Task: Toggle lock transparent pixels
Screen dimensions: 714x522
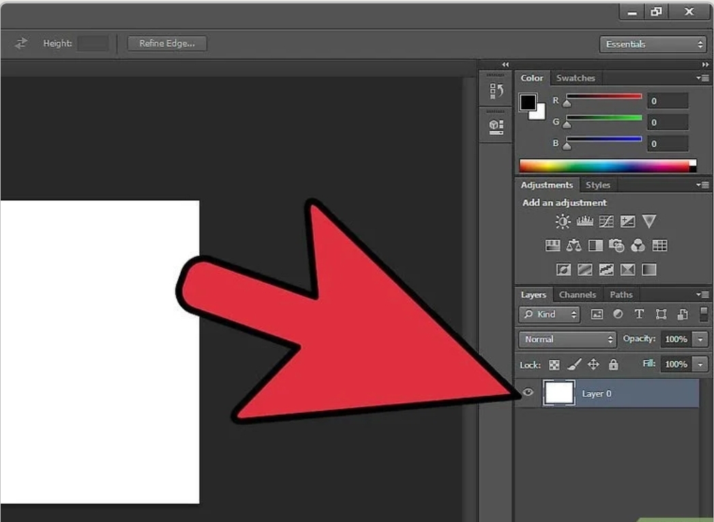Action: tap(554, 365)
